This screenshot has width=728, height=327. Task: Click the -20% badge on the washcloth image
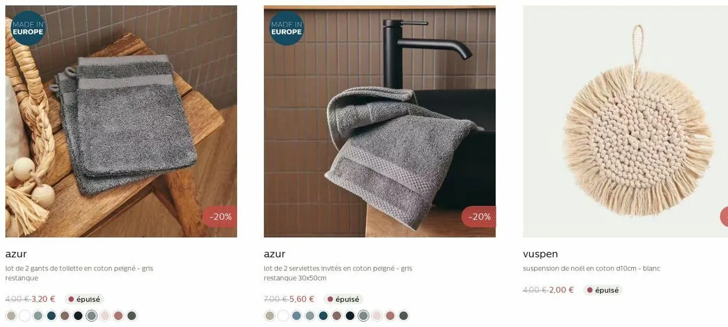tap(220, 217)
